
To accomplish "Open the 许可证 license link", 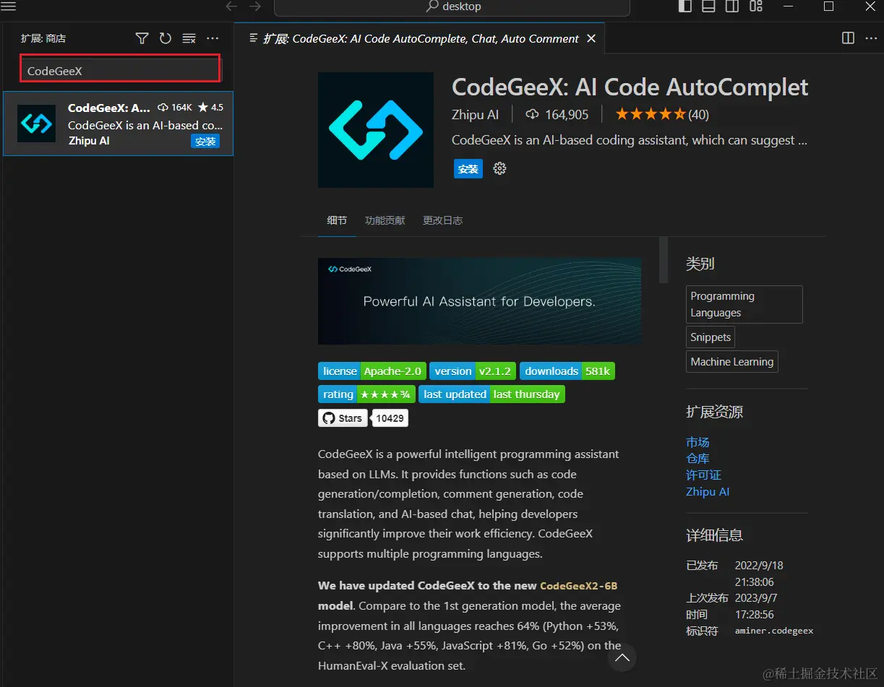I will [703, 475].
